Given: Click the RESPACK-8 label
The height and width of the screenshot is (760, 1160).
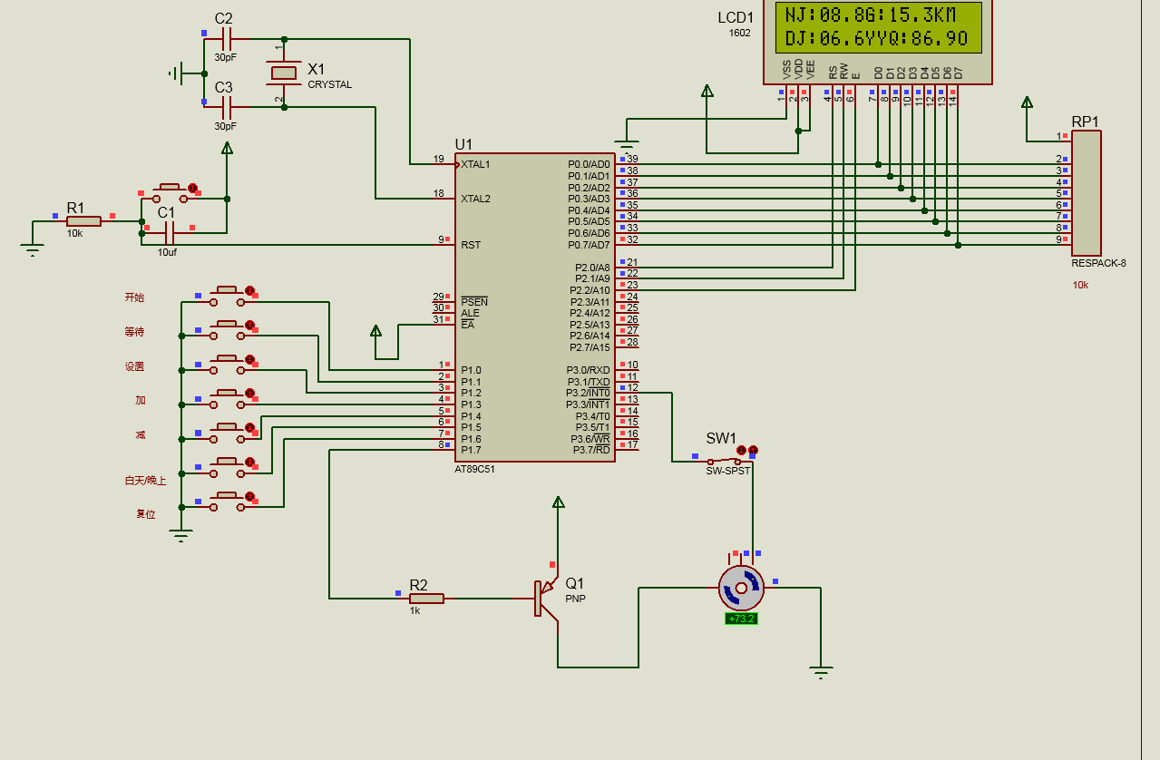Looking at the screenshot, I should point(1098,264).
